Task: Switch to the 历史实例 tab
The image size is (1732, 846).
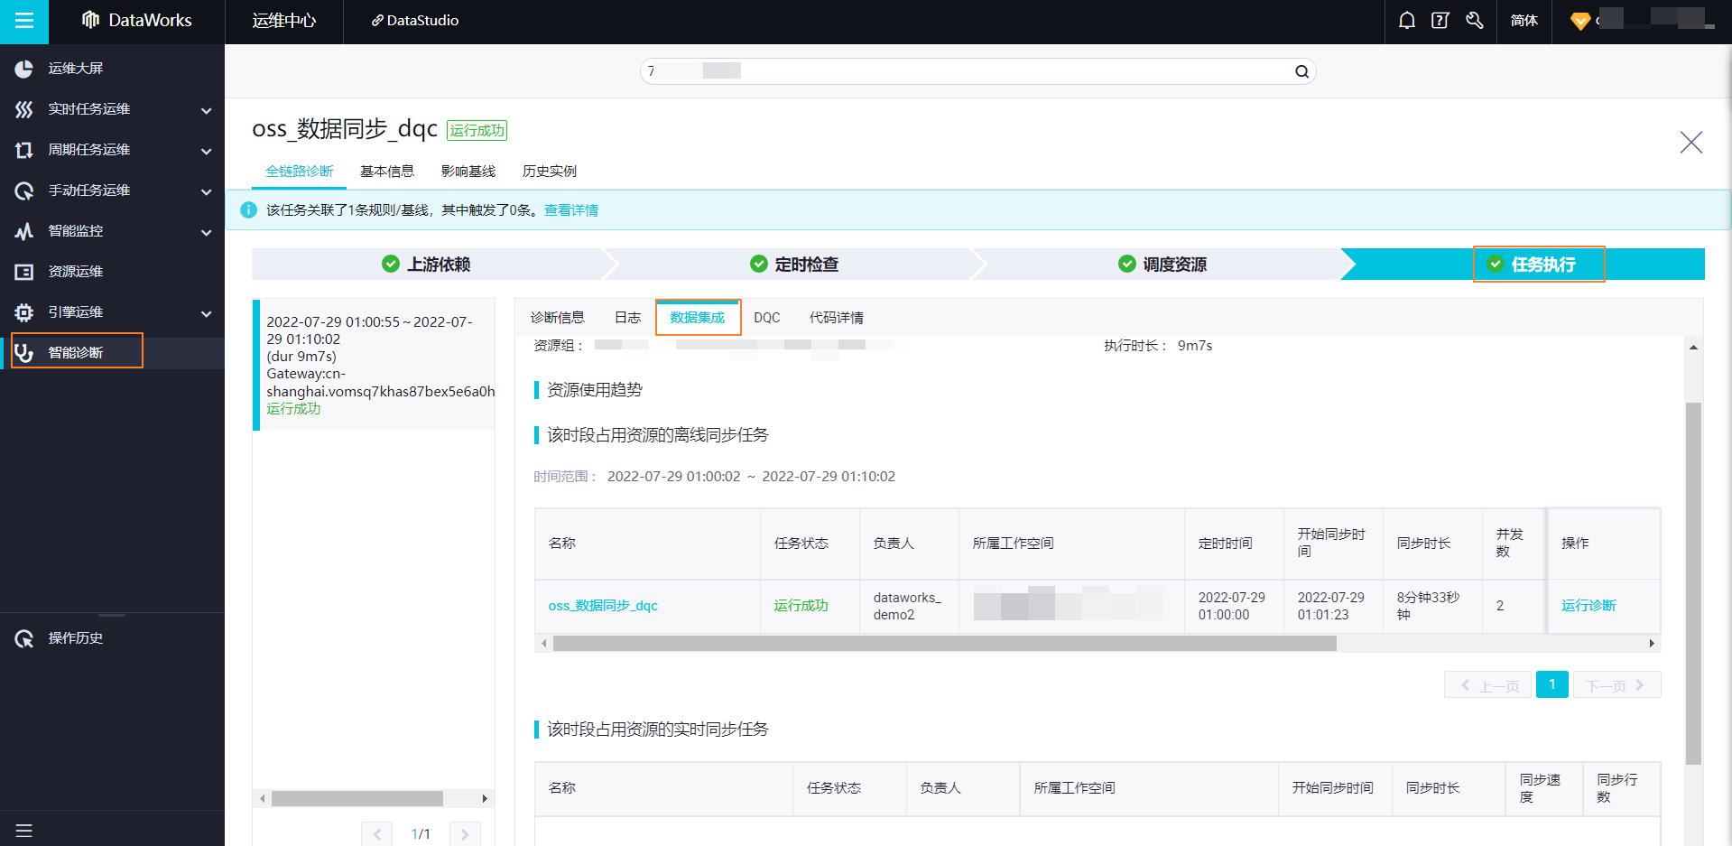Action: tap(550, 172)
